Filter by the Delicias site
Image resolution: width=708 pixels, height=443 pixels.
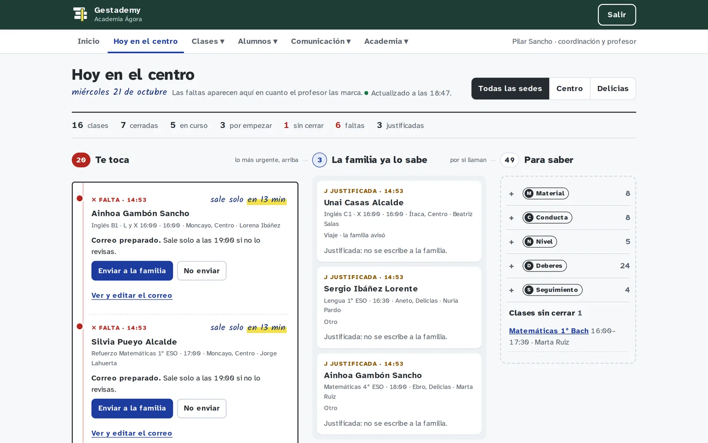pos(613,89)
